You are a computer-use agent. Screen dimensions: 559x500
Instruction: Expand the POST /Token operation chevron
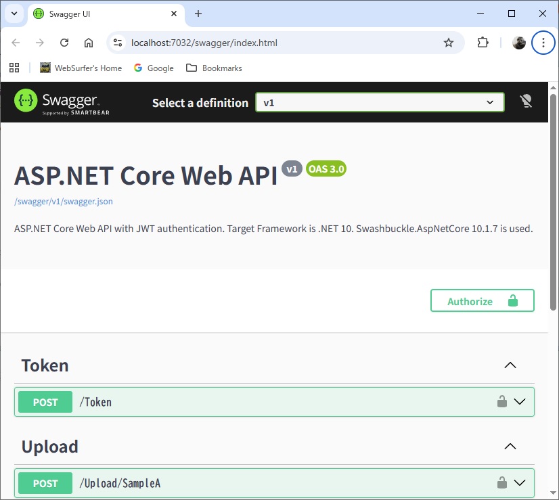[520, 402]
